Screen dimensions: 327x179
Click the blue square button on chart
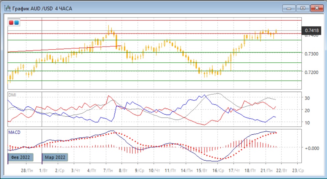point(16,23)
